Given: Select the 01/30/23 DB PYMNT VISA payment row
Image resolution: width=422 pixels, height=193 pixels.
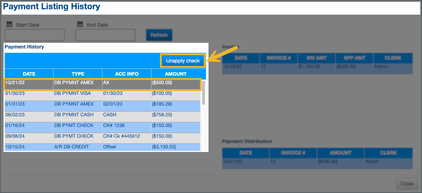Looking at the screenshot, I should point(102,93).
